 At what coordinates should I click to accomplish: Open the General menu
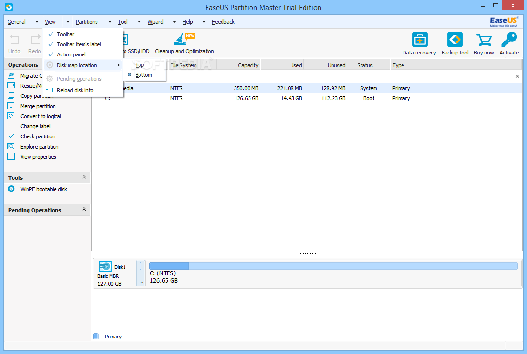pos(16,22)
